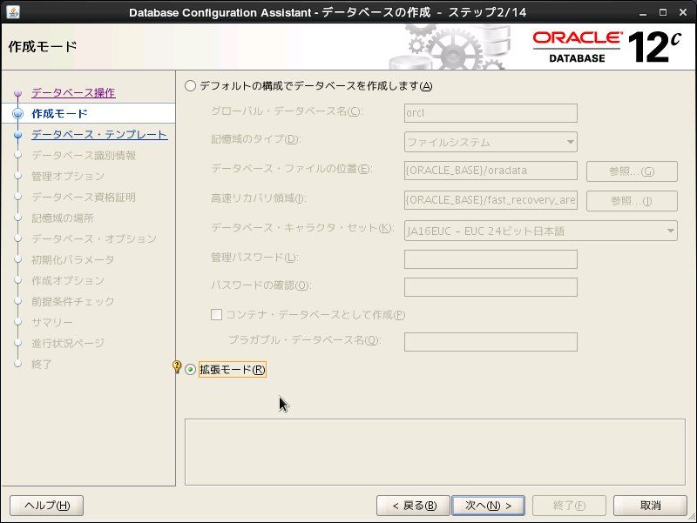The height and width of the screenshot is (523, 697).
Task: Click the 前提条件チェック step label
Action: (x=73, y=301)
